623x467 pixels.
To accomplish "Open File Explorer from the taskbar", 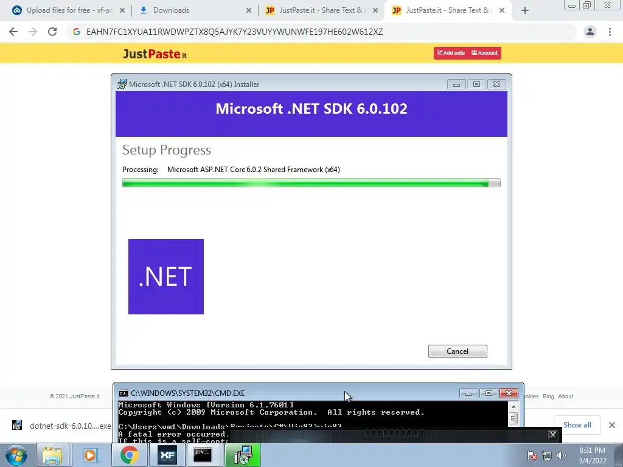I will pyautogui.click(x=52, y=455).
